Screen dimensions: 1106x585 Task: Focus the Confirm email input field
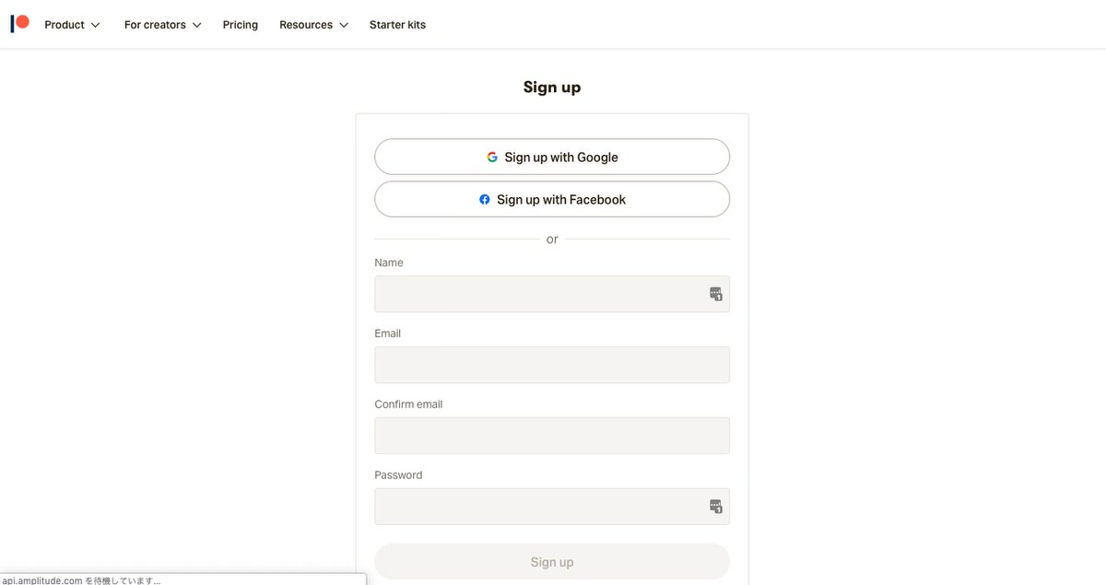click(552, 436)
